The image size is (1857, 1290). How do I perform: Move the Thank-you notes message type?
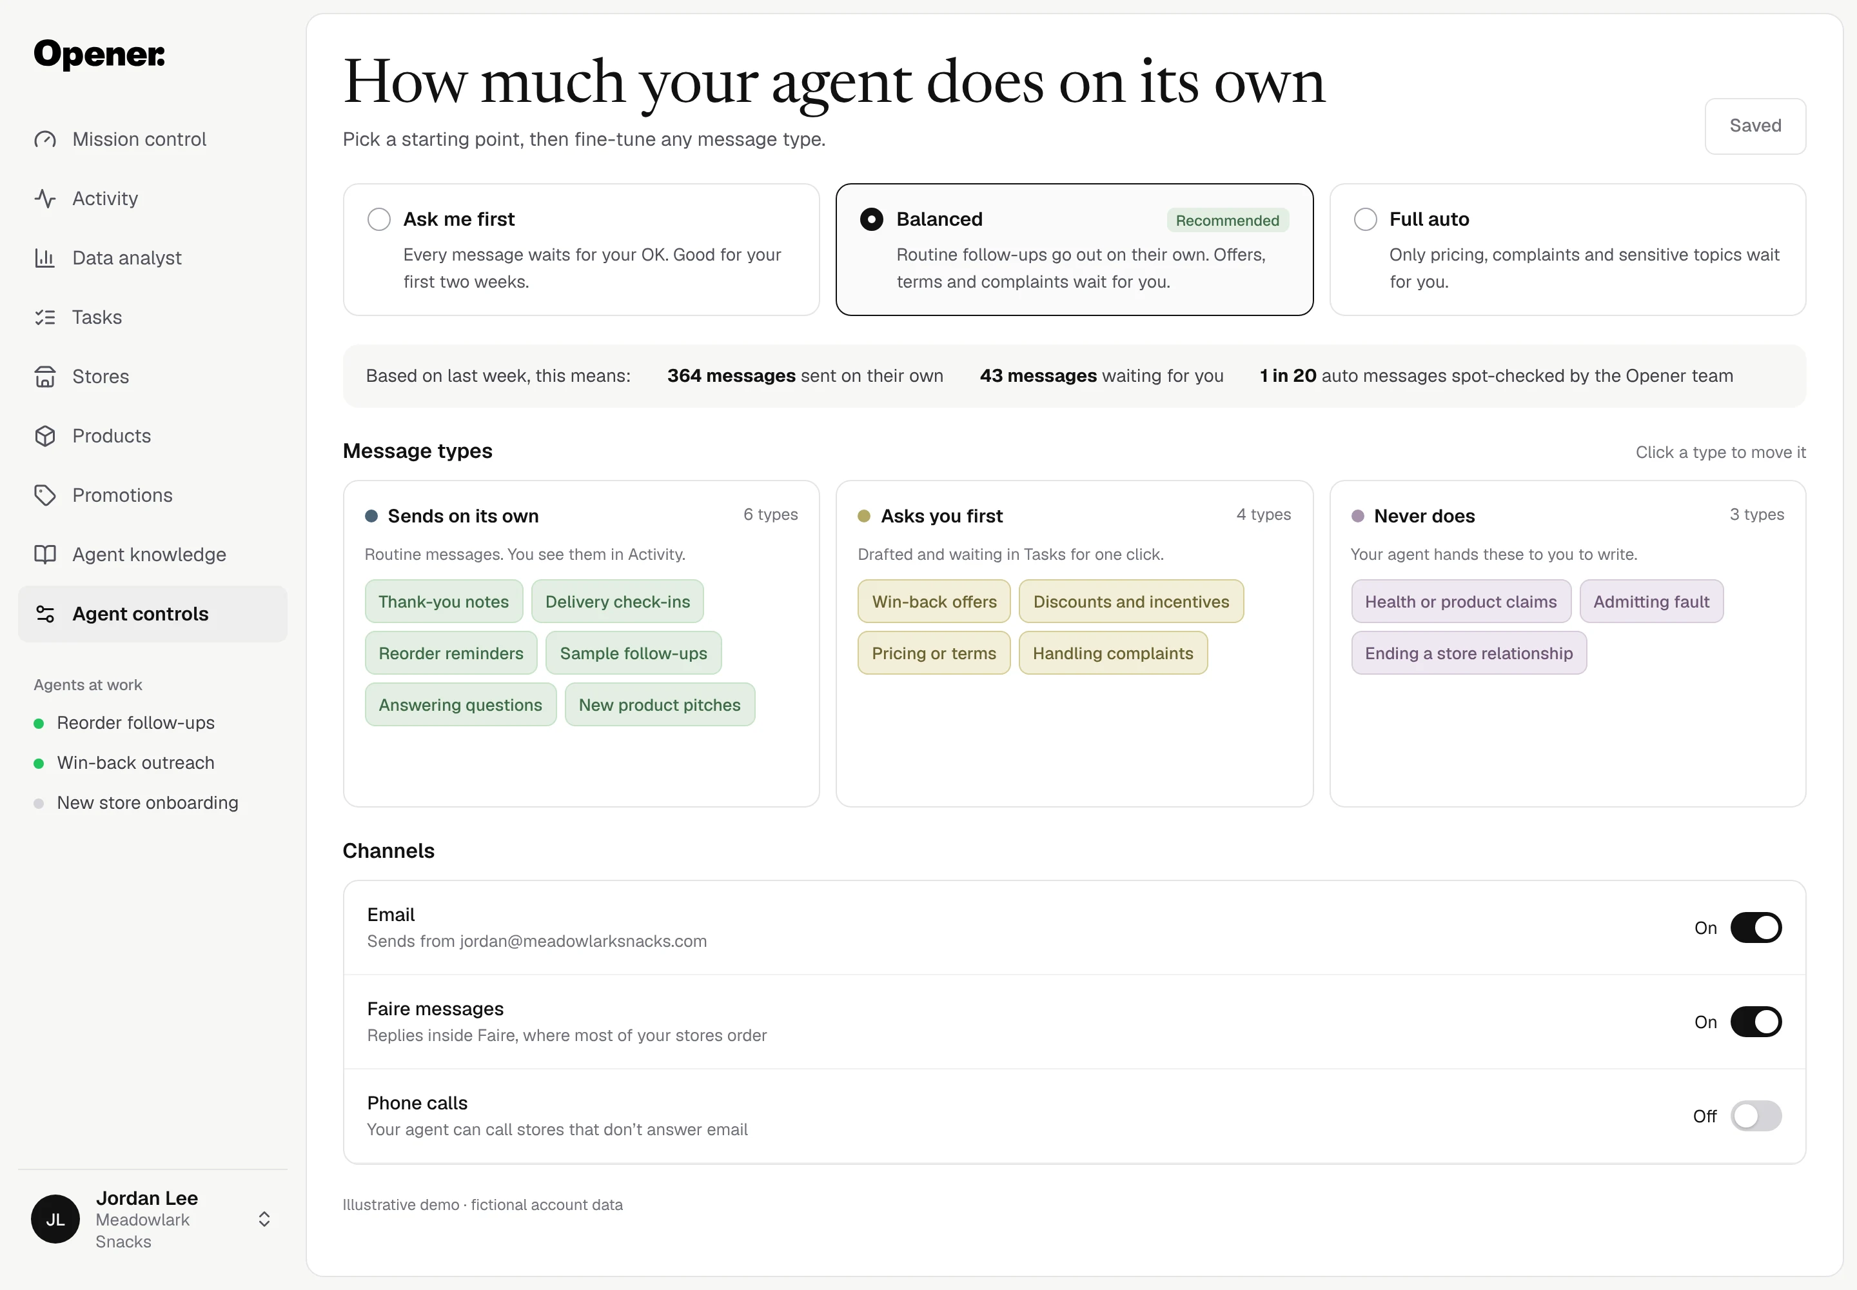444,602
